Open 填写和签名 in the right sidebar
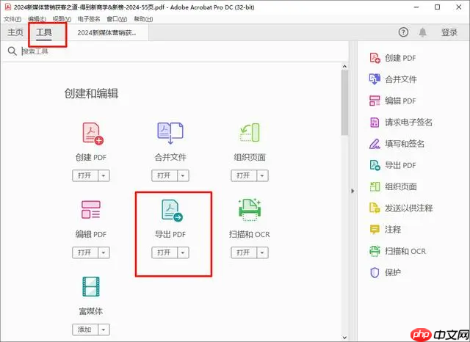This screenshot has width=470, height=342. (397, 144)
